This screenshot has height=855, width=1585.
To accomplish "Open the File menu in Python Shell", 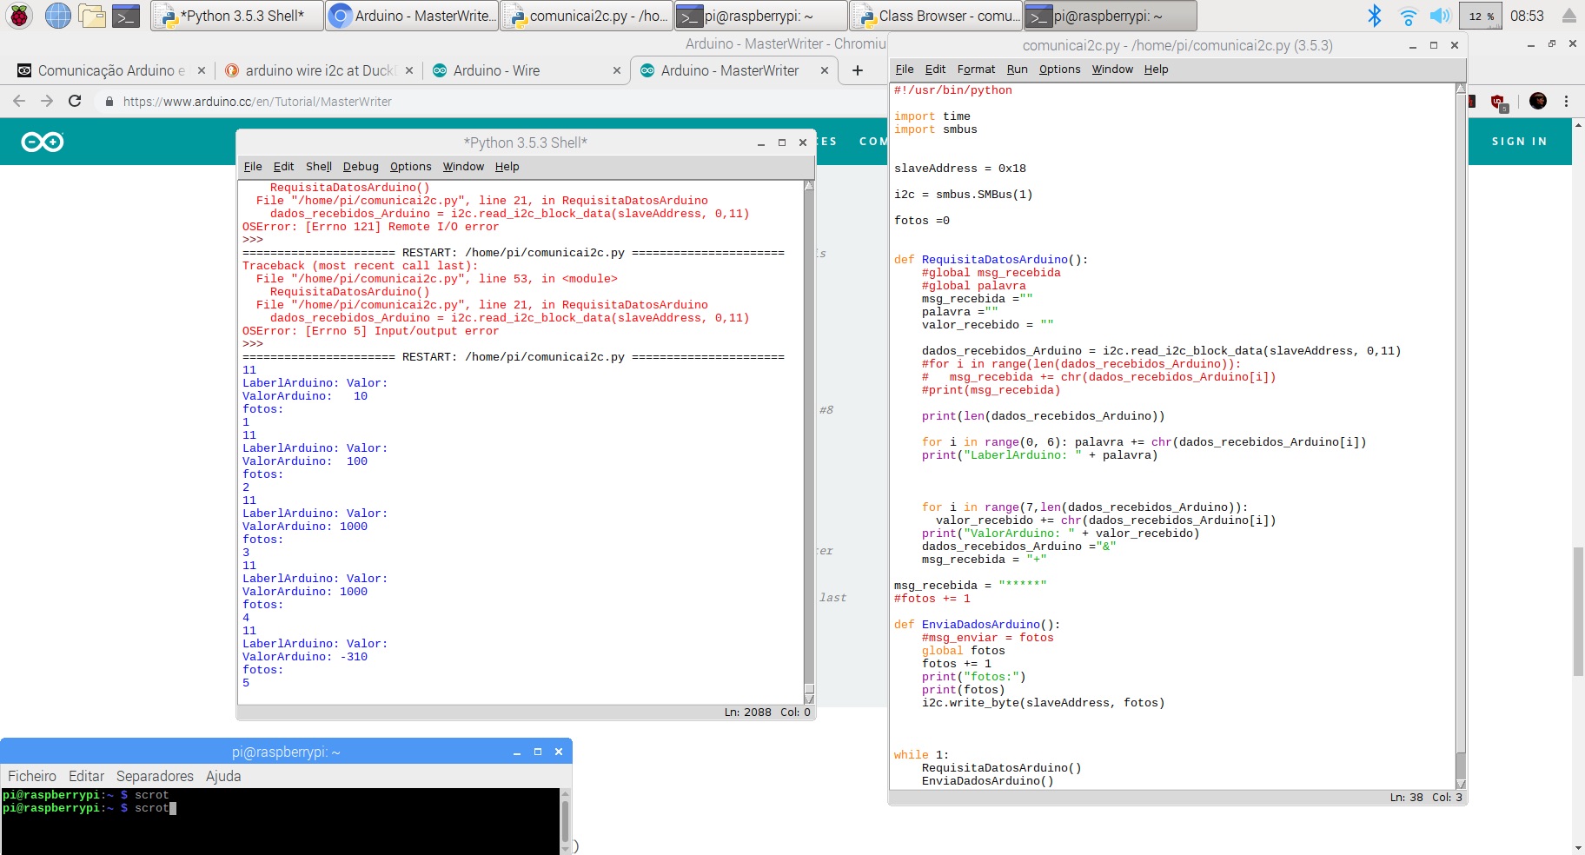I will (253, 166).
